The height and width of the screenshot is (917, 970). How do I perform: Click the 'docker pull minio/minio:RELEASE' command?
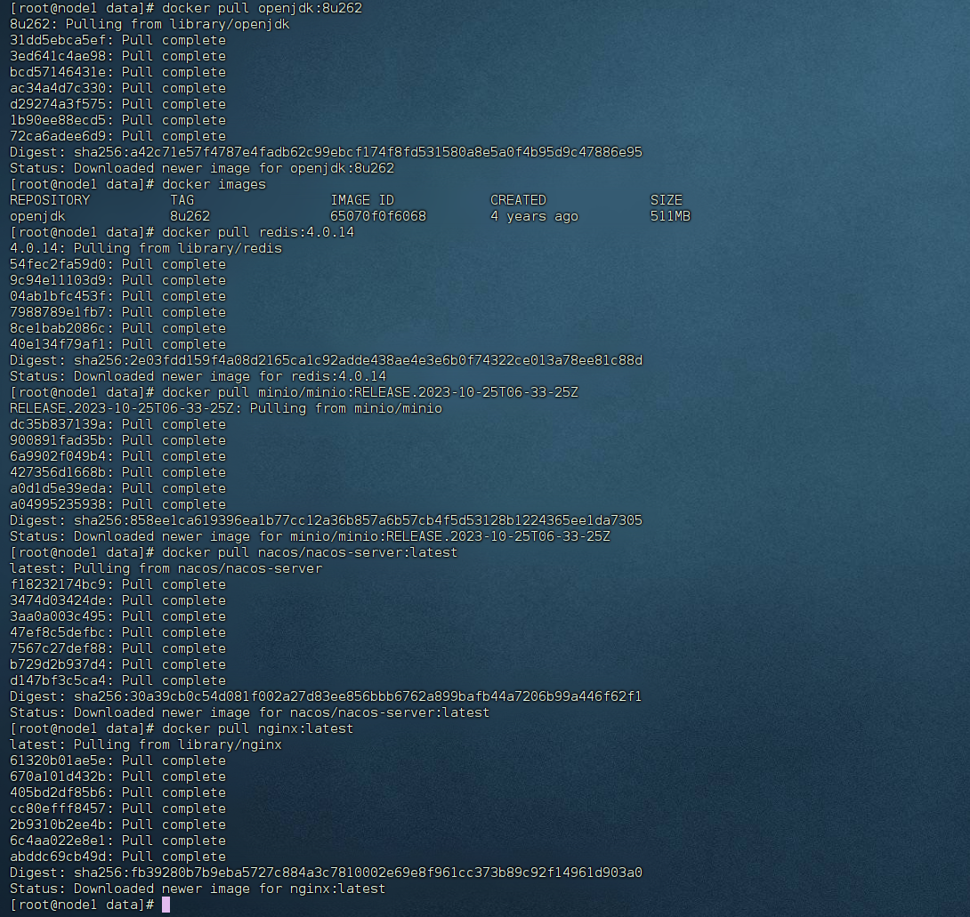370,393
